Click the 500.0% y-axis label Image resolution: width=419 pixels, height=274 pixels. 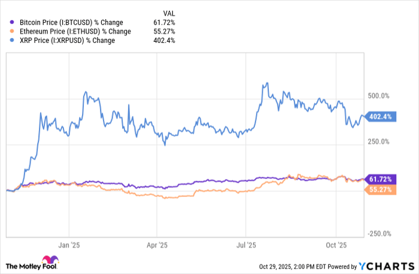(x=378, y=96)
